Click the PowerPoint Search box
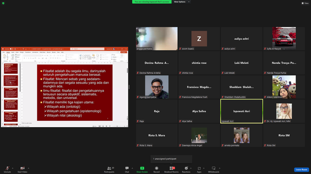Screen dimensions: 311x174 (x=87, y=49)
